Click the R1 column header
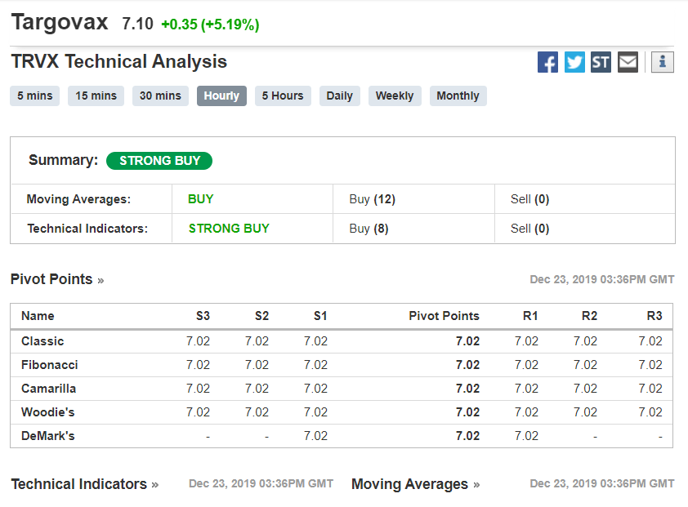 (x=530, y=316)
